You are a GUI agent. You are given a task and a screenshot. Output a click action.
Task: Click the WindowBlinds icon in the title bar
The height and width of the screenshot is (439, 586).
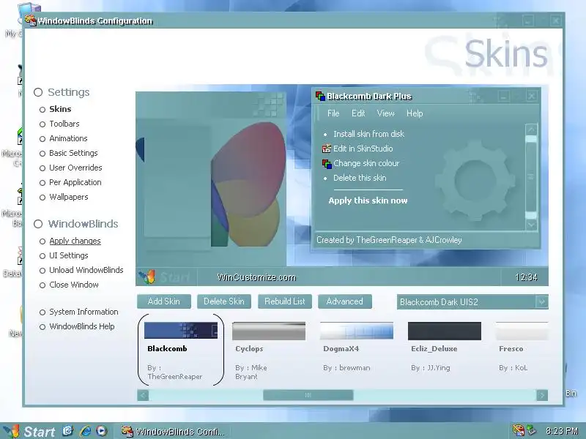coord(31,20)
